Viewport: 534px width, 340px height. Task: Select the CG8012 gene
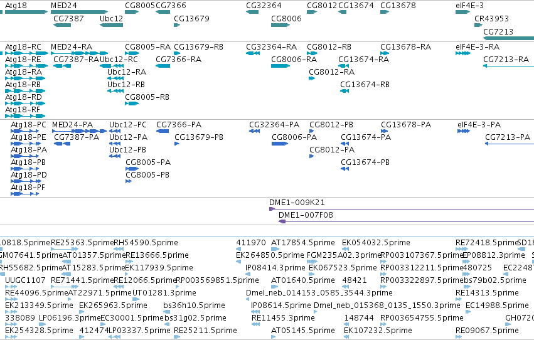pos(312,12)
